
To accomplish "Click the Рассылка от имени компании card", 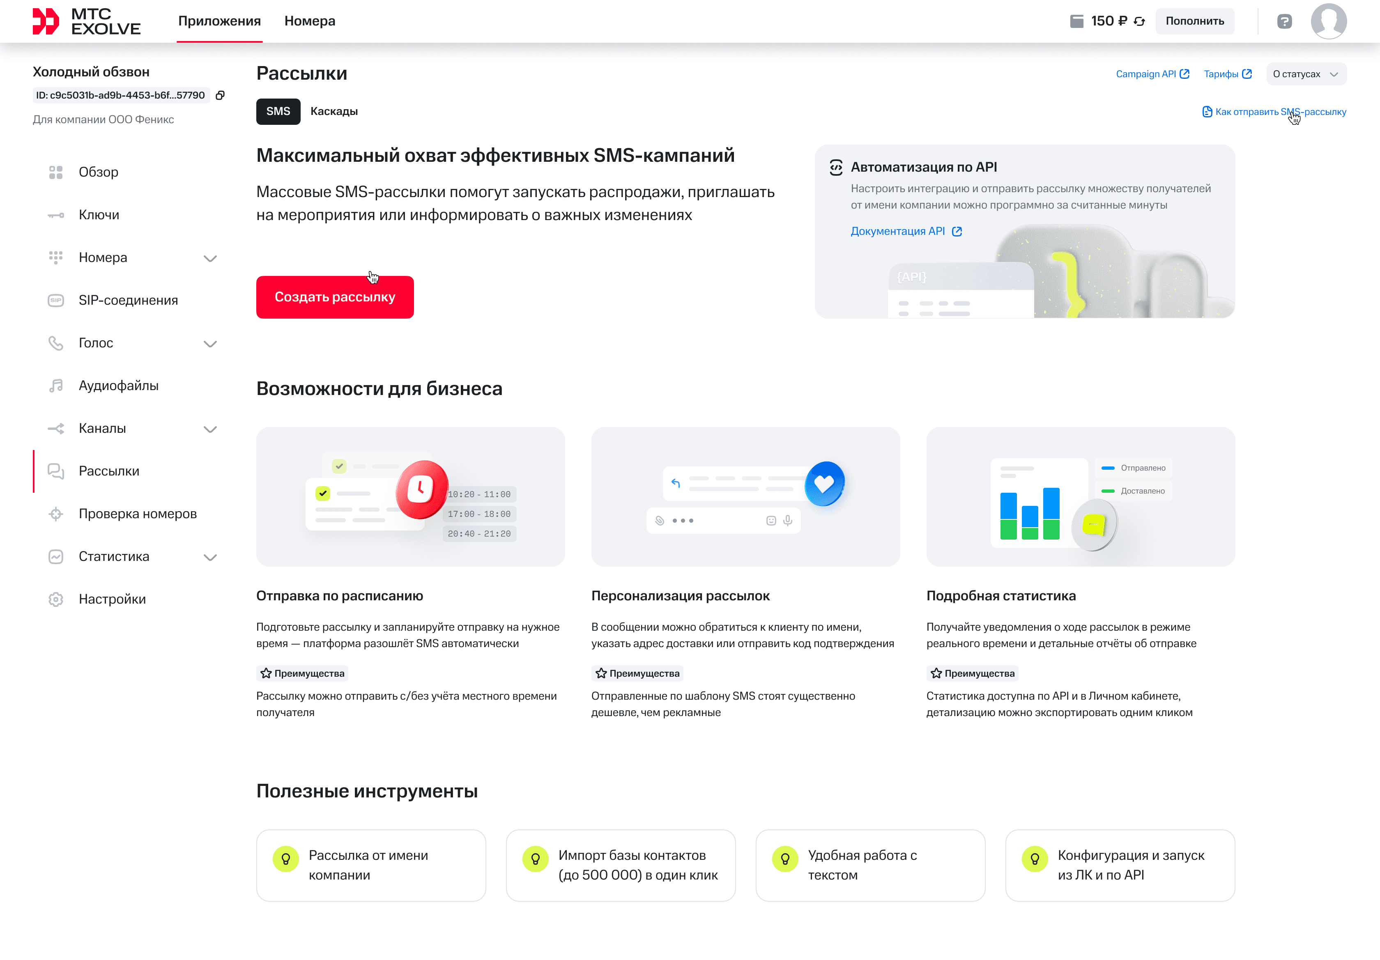I will pos(371,865).
